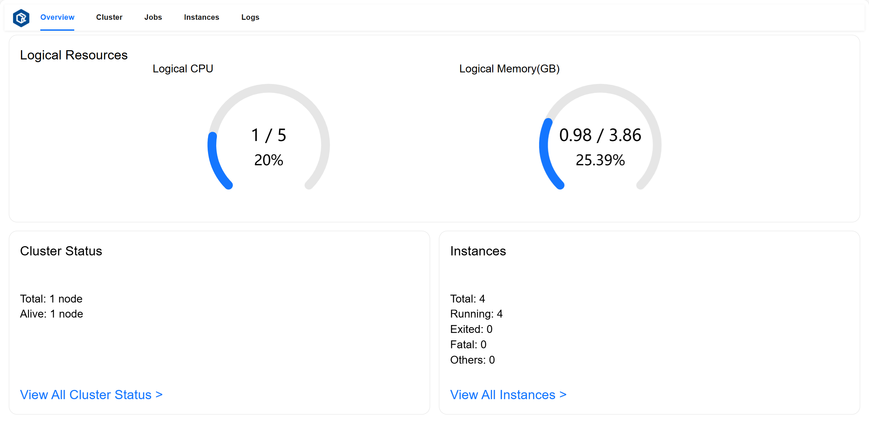Click the Alive: 1 node line
The image size is (869, 421).
pos(52,314)
